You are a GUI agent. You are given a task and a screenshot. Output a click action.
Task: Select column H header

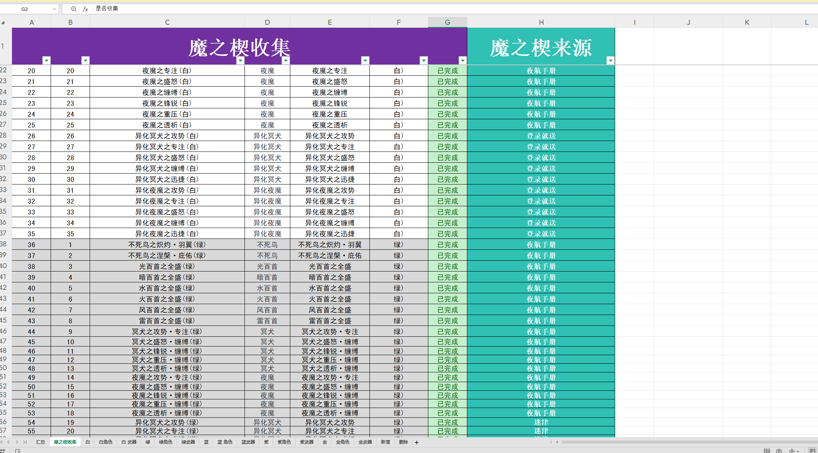tap(541, 22)
